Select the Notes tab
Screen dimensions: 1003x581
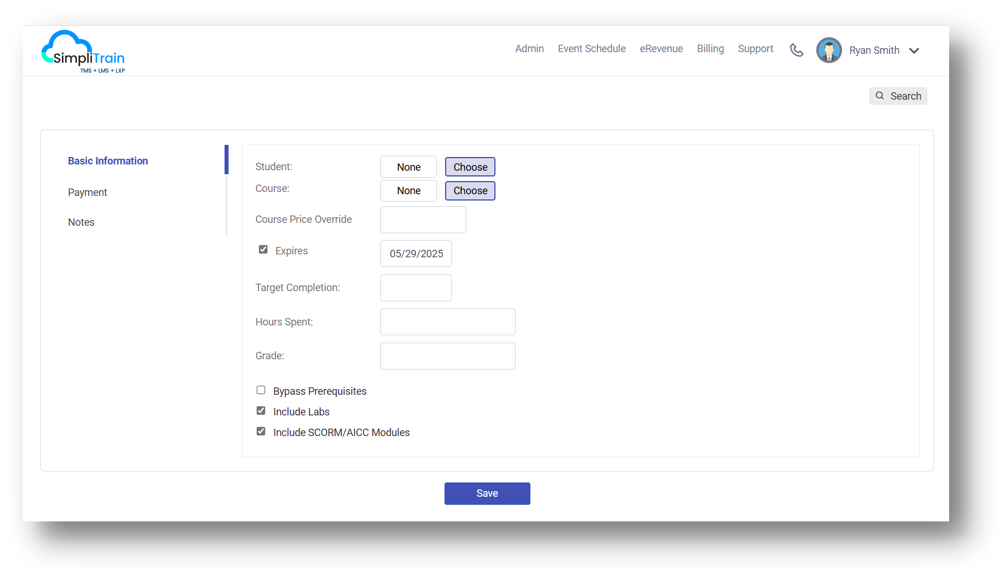(x=81, y=222)
